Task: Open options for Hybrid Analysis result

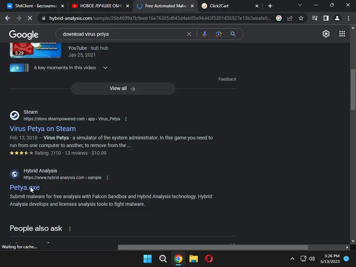Action: pos(107,178)
